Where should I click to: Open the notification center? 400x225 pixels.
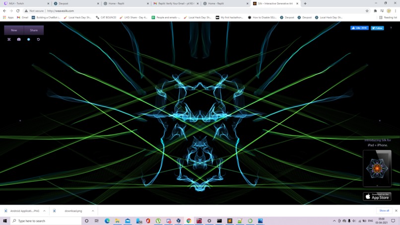click(x=393, y=221)
